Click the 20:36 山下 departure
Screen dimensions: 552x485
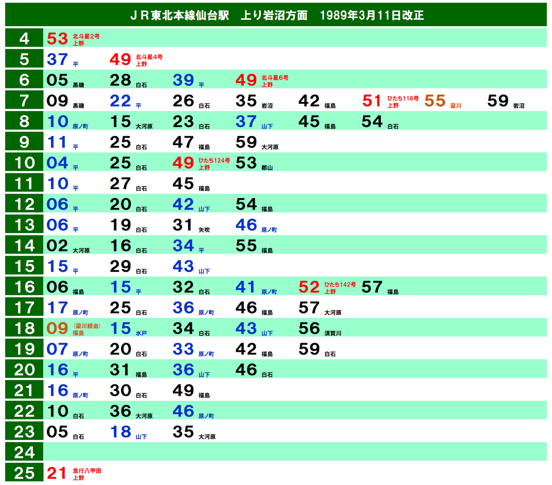[x=191, y=370]
